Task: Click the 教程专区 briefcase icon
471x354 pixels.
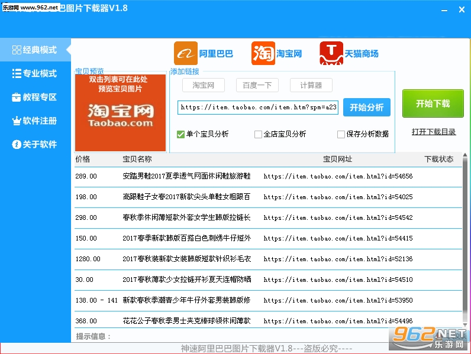Action: point(17,97)
